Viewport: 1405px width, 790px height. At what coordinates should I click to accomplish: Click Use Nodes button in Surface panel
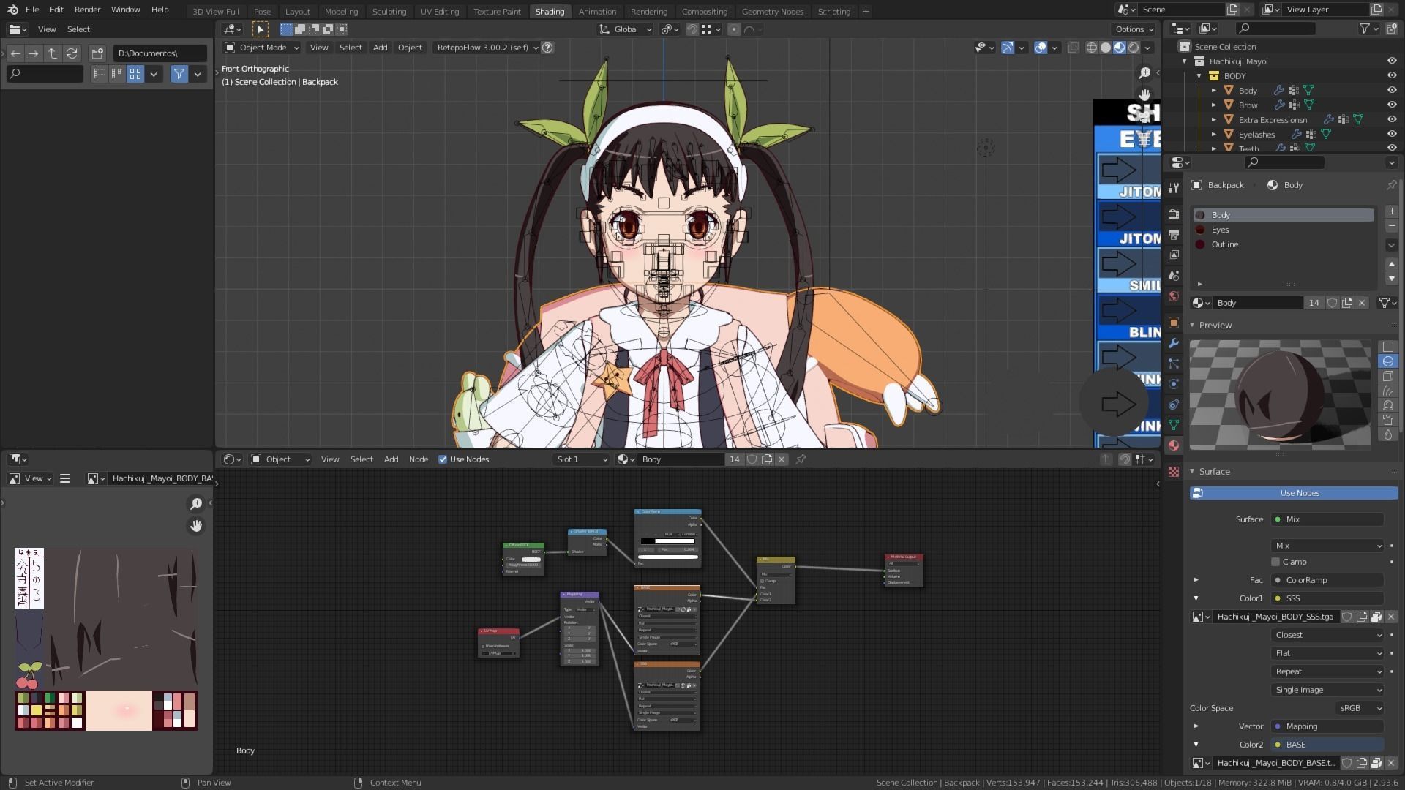(1293, 493)
